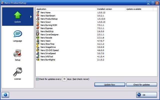This screenshot has height=100, width=160.
Task: Select the Nero CD-DVD Speed row name
Action: 49,50
